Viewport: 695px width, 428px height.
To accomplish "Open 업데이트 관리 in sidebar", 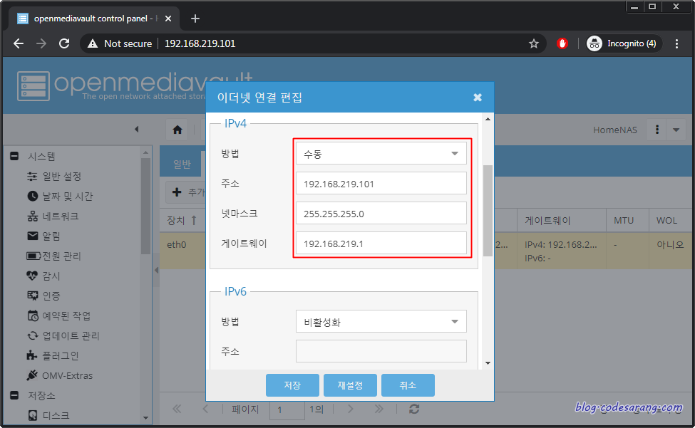I will tap(71, 336).
